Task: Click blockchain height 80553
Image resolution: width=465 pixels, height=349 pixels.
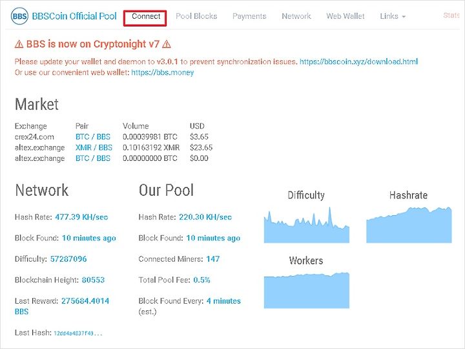Action: coord(93,280)
